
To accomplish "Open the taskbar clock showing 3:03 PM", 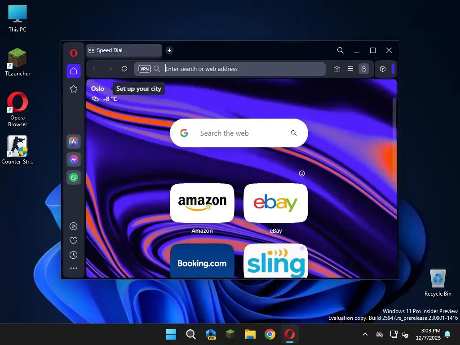I will click(x=428, y=334).
